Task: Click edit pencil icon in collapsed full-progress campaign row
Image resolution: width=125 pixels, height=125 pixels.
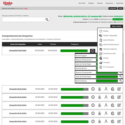Action: pos(119,121)
